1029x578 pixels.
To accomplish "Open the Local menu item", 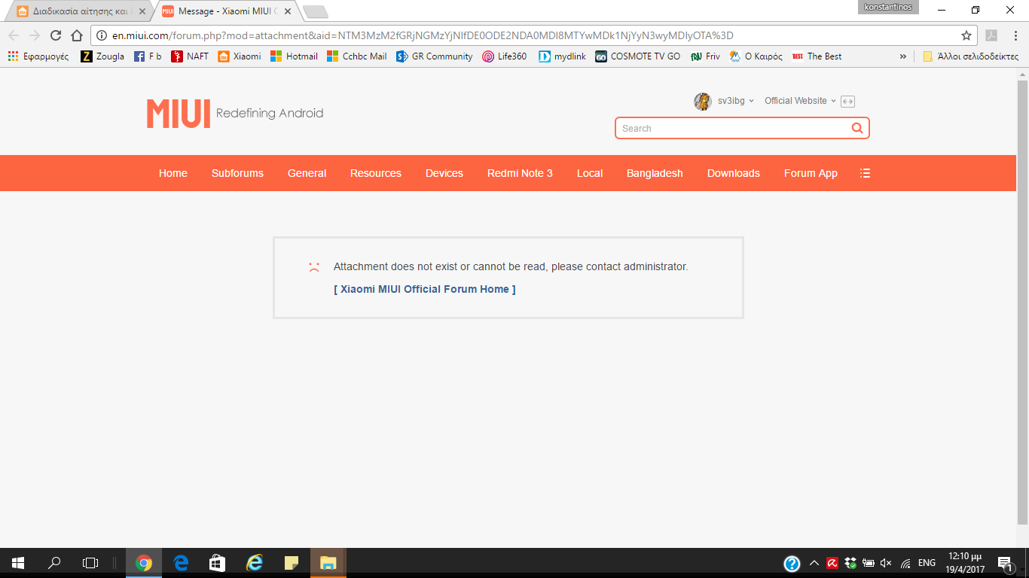I will coord(590,173).
